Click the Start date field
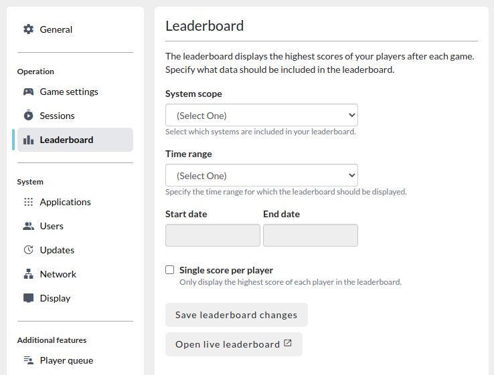 [x=213, y=235]
